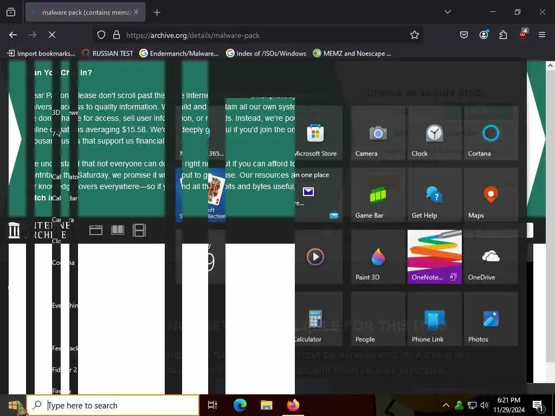List all tabs with the dropdown chevron
The width and height of the screenshot is (555, 416).
point(447,12)
